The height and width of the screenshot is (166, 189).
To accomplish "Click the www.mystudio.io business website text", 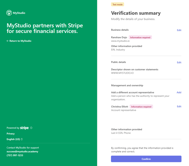I will coord(120,41).
